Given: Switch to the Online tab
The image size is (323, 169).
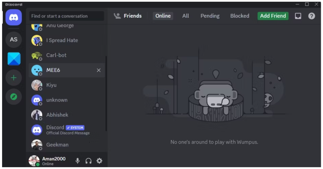Looking at the screenshot, I should [163, 16].
